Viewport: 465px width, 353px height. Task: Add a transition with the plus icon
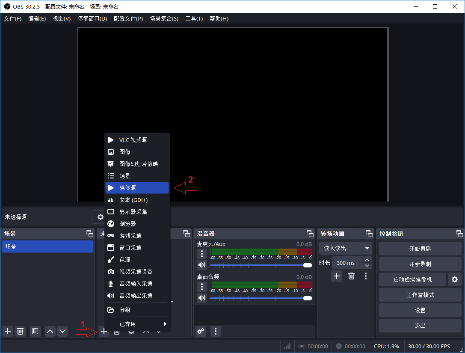click(x=337, y=276)
